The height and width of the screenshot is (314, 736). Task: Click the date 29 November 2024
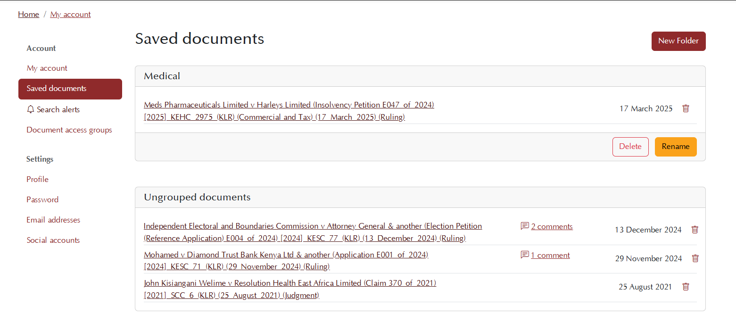[649, 258]
